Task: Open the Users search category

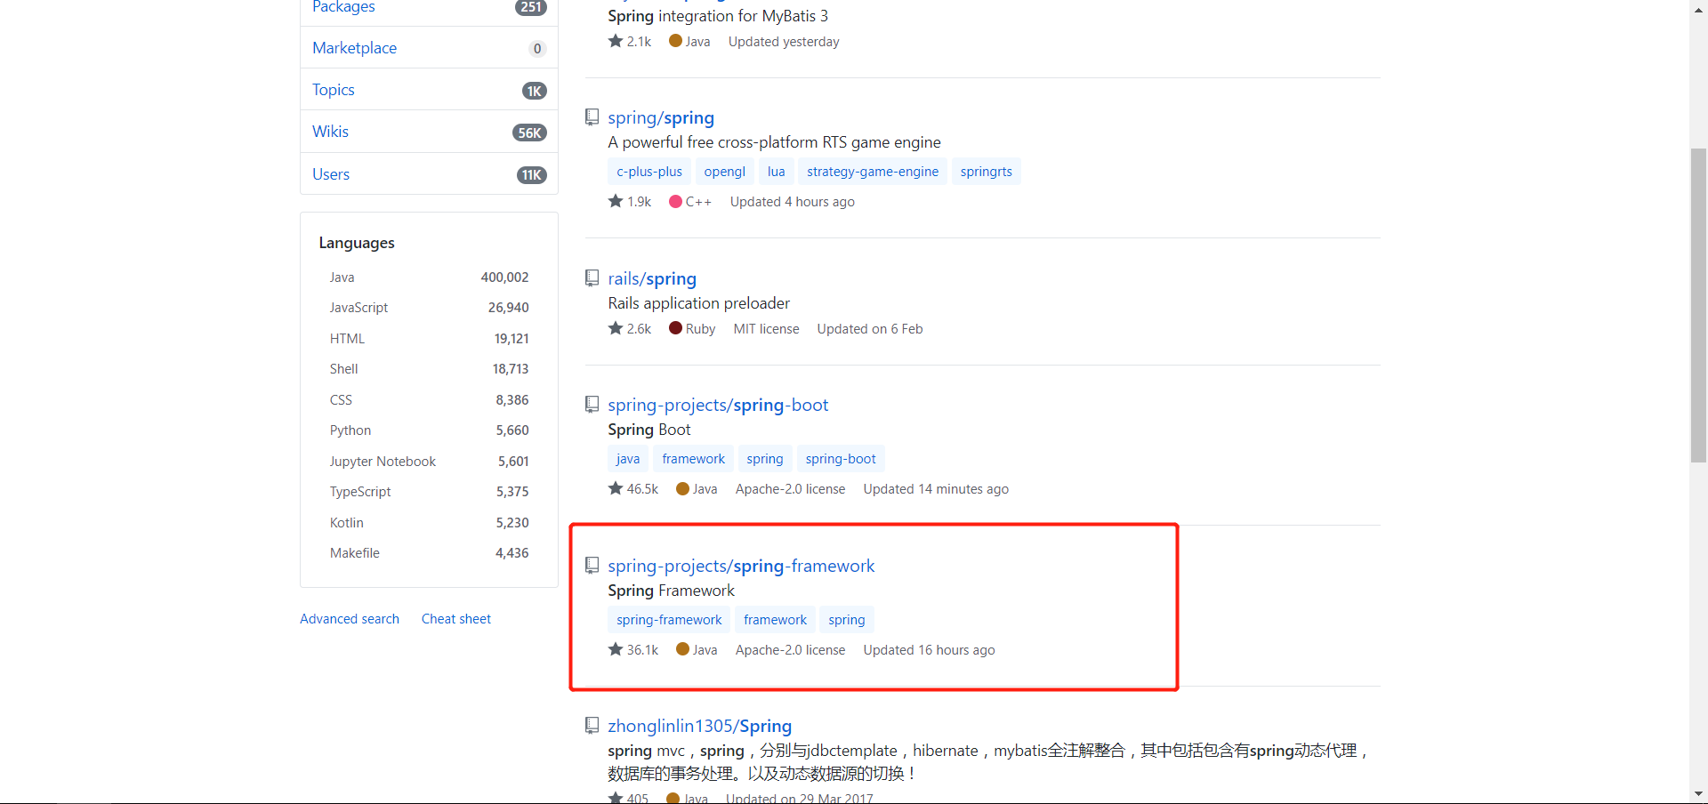Action: pyautogui.click(x=429, y=174)
